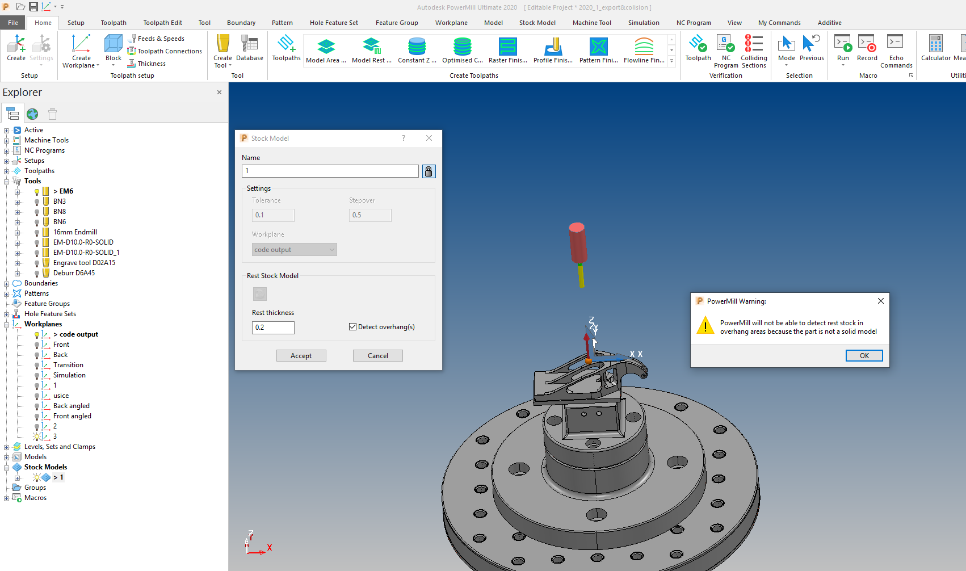Expand the Stock Models tree item
The width and height of the screenshot is (966, 571).
(7, 467)
